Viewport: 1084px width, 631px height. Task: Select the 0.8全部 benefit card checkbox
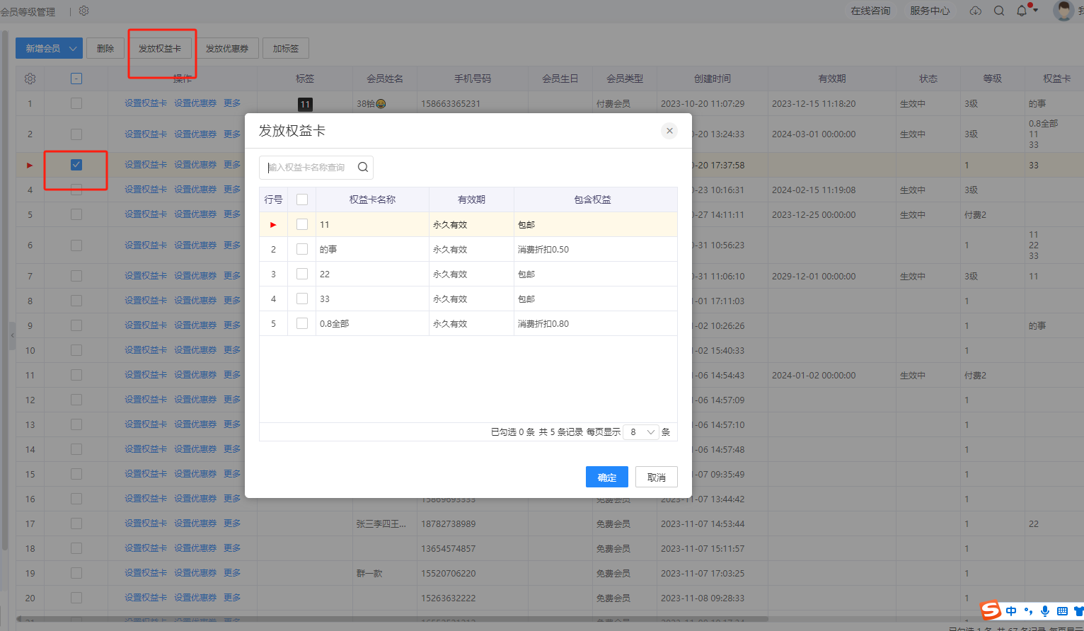[302, 323]
